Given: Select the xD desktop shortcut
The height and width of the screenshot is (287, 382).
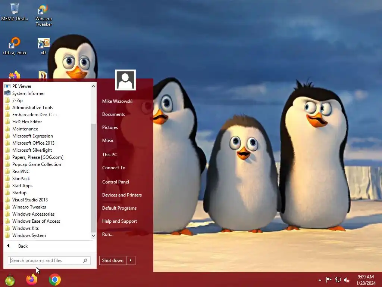Looking at the screenshot, I should click(43, 46).
